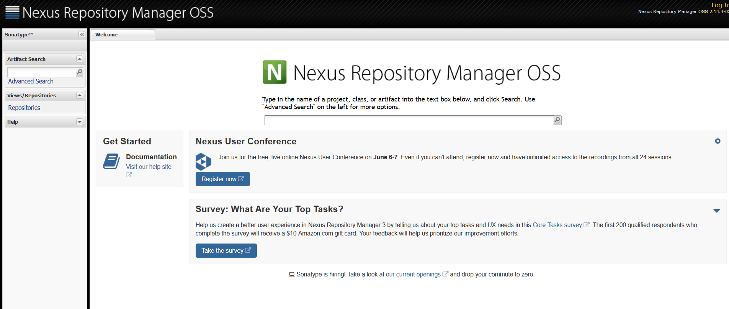This screenshot has height=309, width=729.
Task: Click the laptop icon beside Sonatype is hiring
Action: pos(292,274)
